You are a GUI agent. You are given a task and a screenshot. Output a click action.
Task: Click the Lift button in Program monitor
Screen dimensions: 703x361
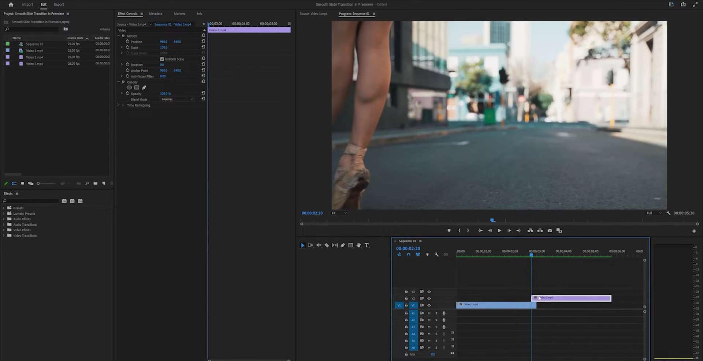530,230
